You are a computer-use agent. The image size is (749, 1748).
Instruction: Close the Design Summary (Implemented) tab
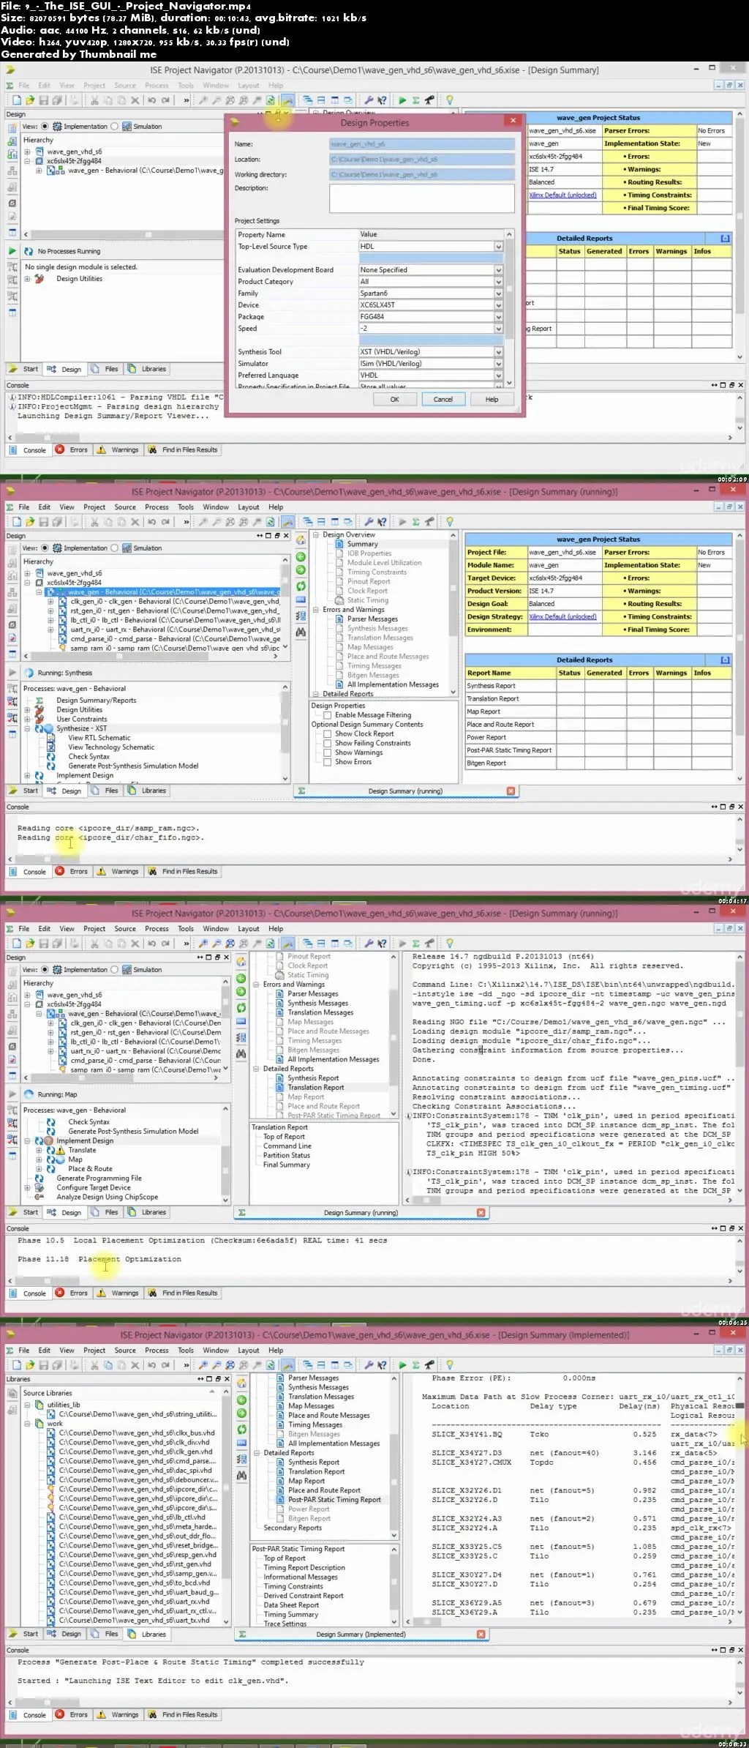coord(481,1634)
